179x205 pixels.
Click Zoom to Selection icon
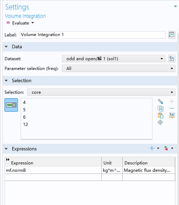[160, 122]
